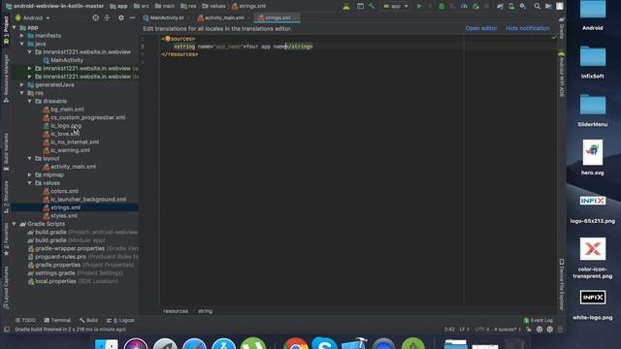This screenshot has width=621, height=349.
Task: Select ic_launcher_background.xml file
Action: (84, 200)
